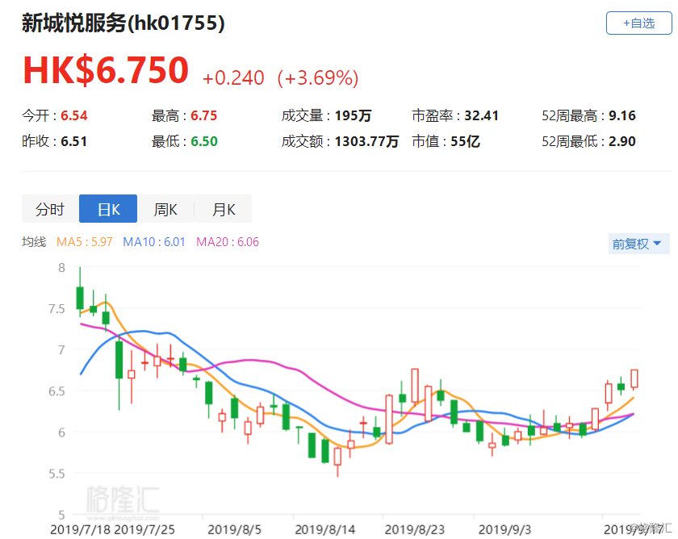Screen dimensions: 678x539
Task: Click 市盈率 P/E value 32.41
Action: [x=481, y=116]
